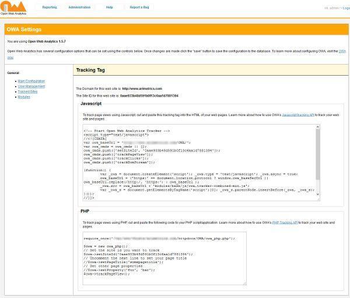Click the 'Start Open Web Analytics Tracker' comment line

[x=127, y=131]
